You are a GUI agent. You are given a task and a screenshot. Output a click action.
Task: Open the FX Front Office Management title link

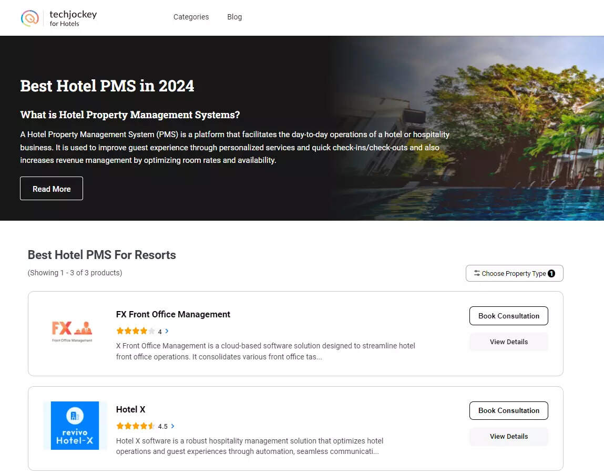(173, 314)
